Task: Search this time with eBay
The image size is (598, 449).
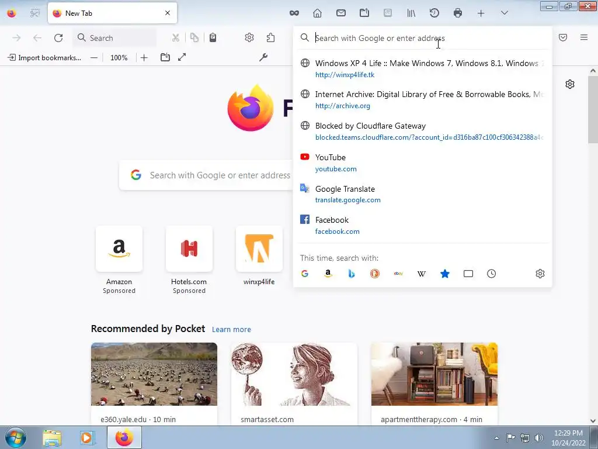Action: (x=398, y=274)
